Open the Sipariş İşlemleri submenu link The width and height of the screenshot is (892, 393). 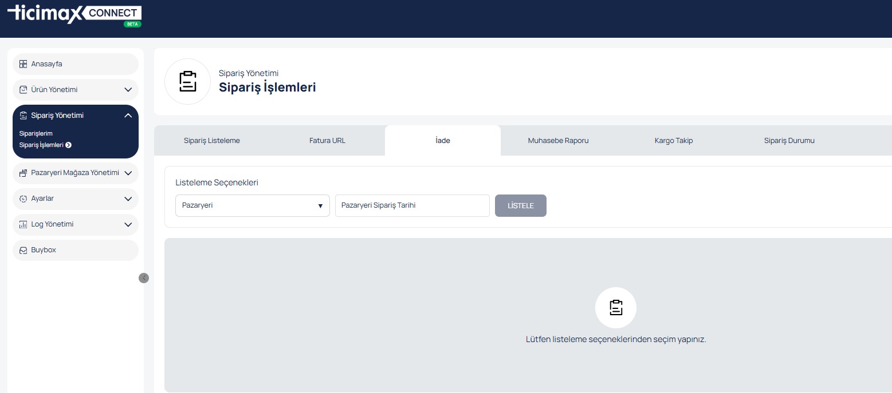coord(41,145)
